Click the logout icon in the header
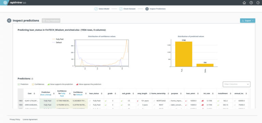This screenshot has width=262, height=123. 258,3
